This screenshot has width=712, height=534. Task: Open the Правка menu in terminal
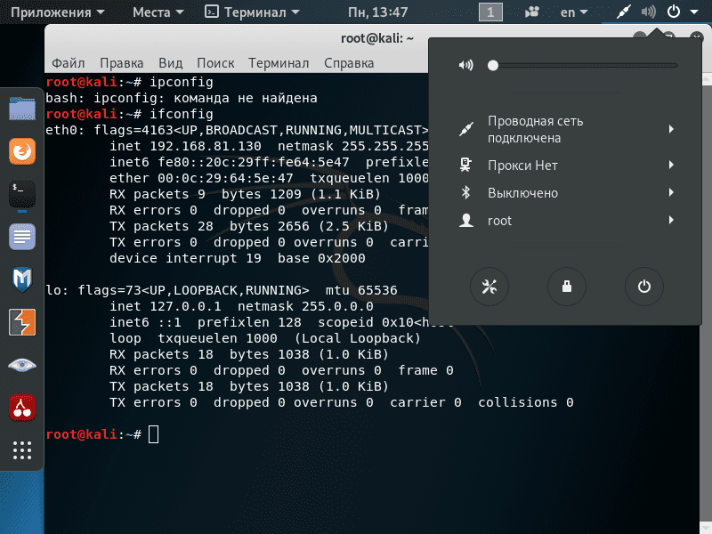[x=121, y=63]
